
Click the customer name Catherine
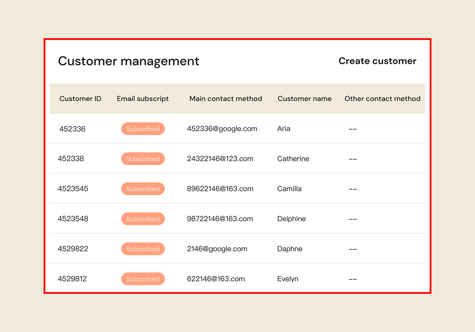coord(293,159)
